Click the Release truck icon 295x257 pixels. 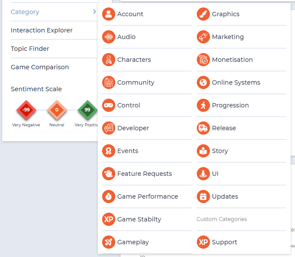203,128
